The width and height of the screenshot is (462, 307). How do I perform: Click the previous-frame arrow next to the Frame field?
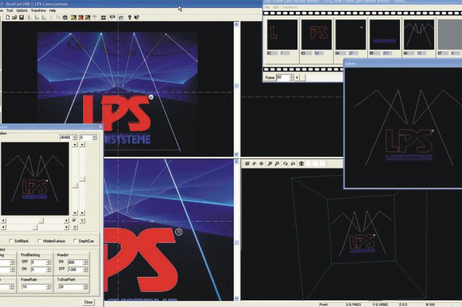tap(297, 78)
